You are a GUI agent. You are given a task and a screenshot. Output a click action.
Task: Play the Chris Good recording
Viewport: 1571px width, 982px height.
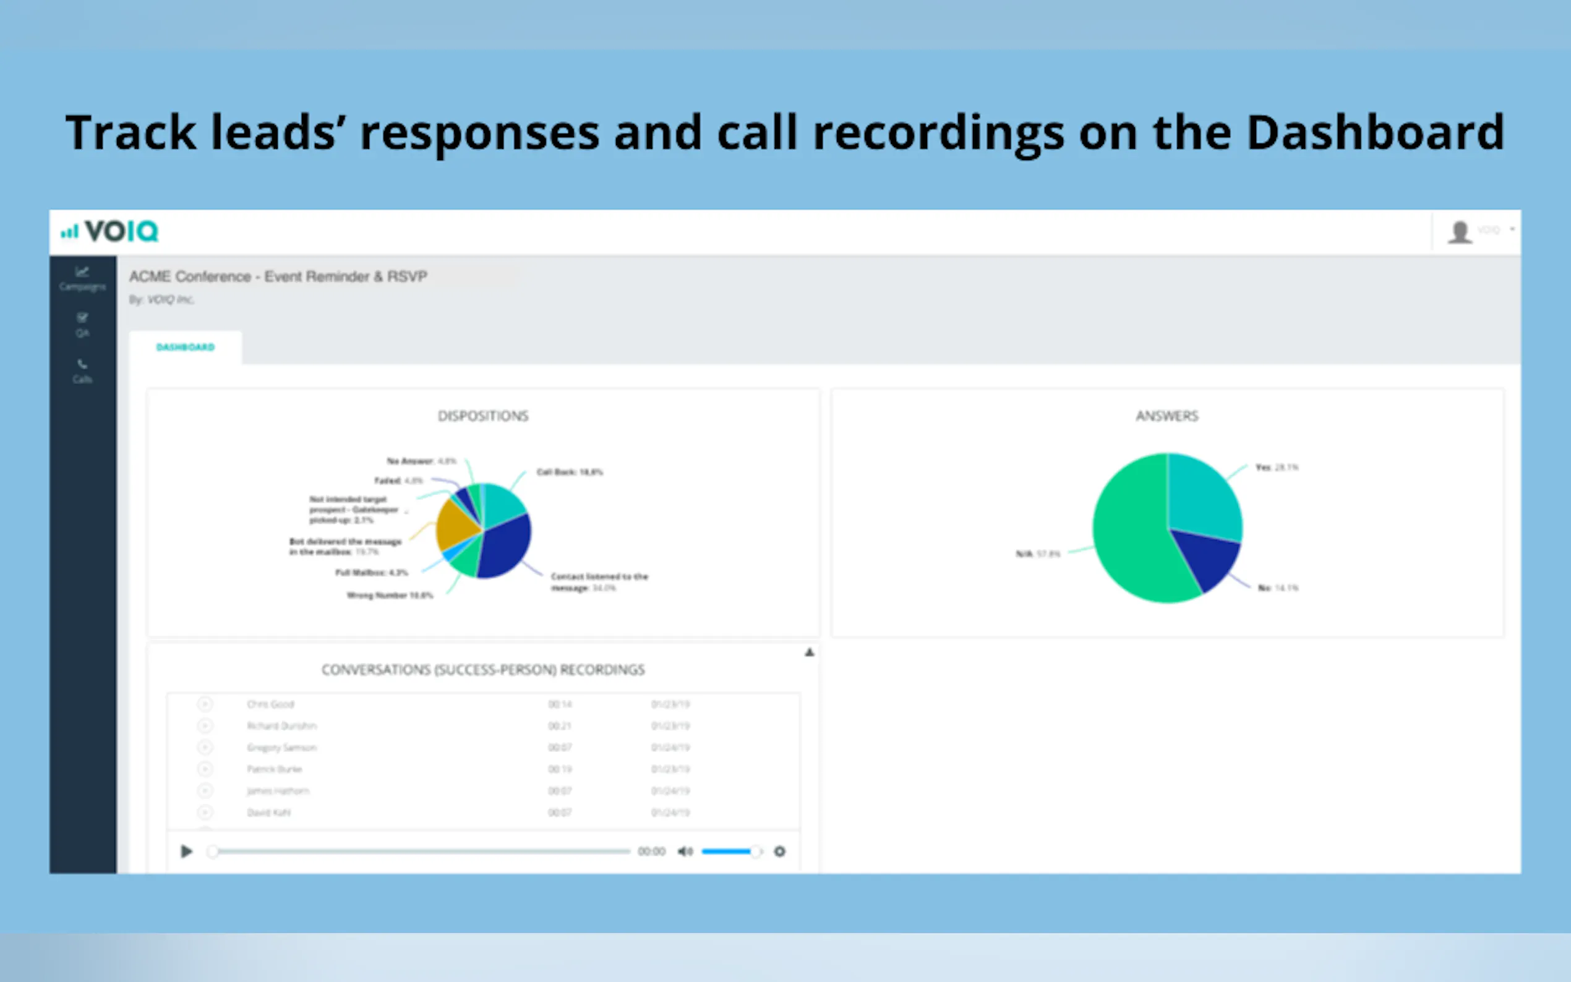[x=205, y=704]
